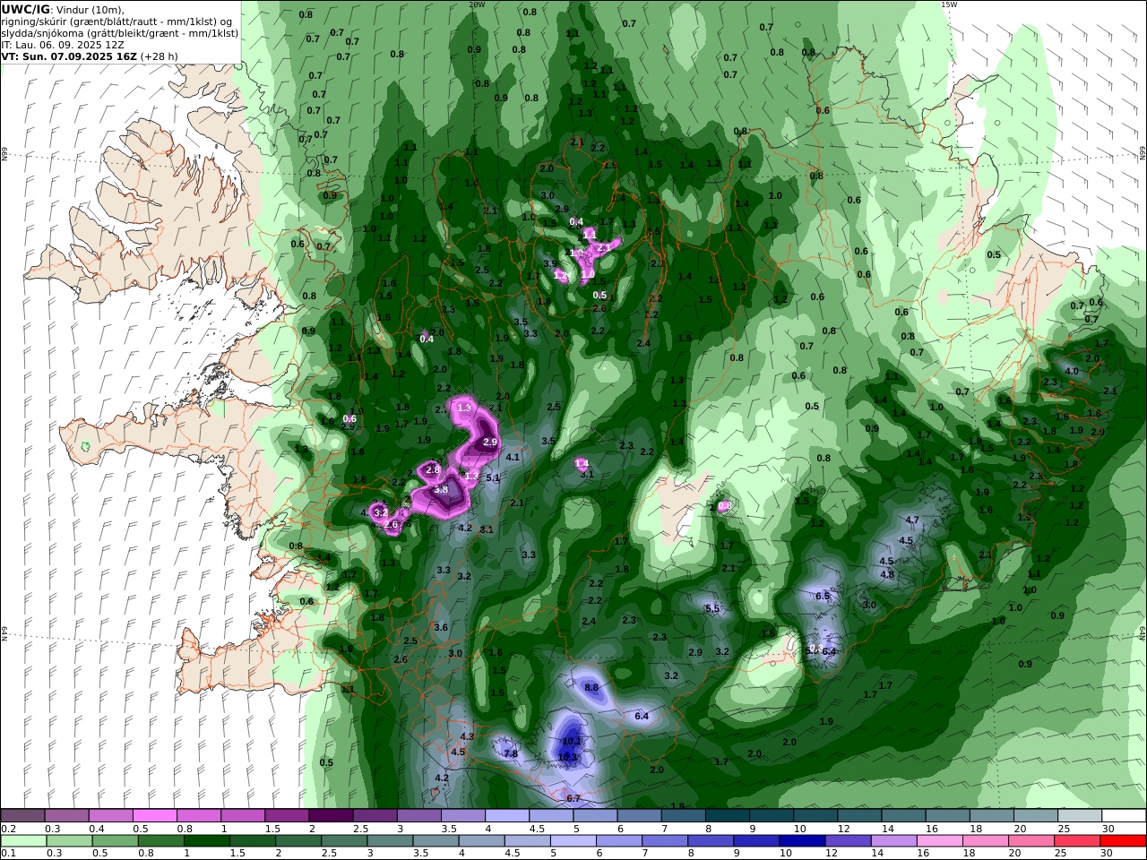Click the 6.5 precipitation value on the map

[823, 596]
